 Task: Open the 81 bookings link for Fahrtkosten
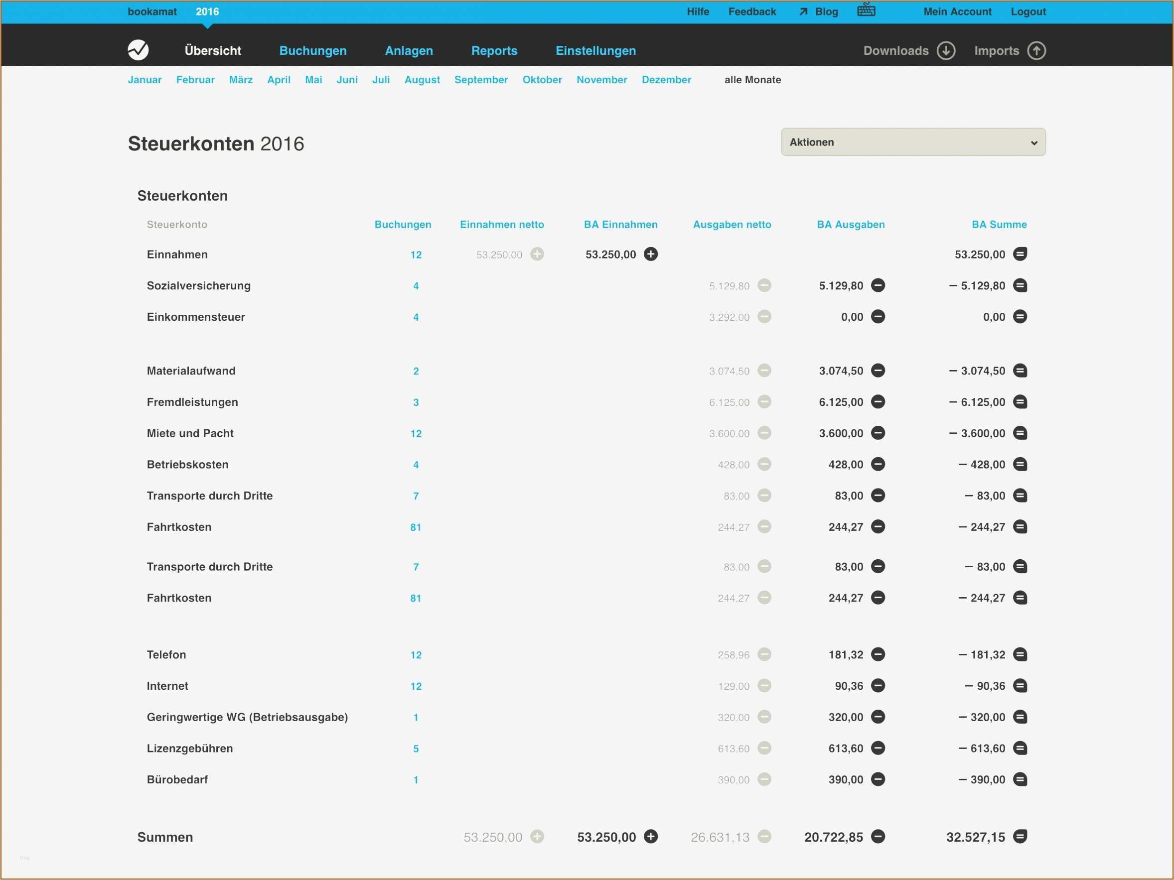pos(416,527)
